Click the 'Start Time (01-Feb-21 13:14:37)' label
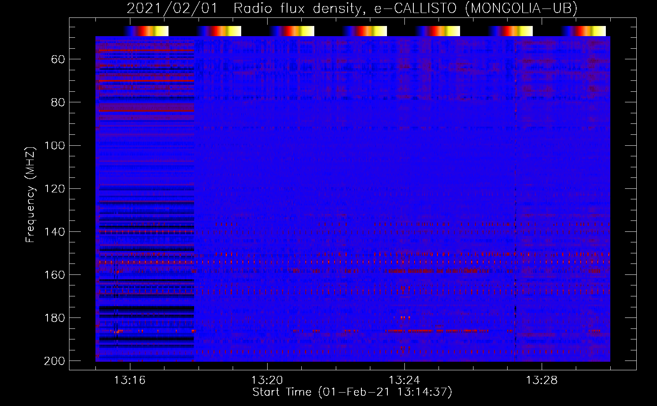 (352, 392)
